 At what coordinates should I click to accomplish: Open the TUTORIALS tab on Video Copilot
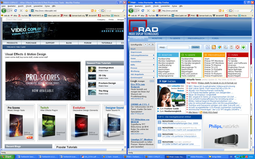coord(107,43)
